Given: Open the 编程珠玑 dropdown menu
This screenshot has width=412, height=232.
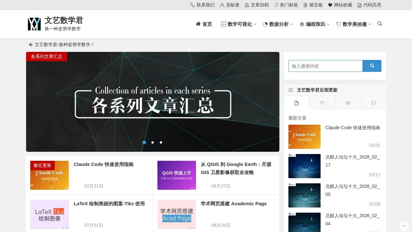Looking at the screenshot, I should click(314, 24).
